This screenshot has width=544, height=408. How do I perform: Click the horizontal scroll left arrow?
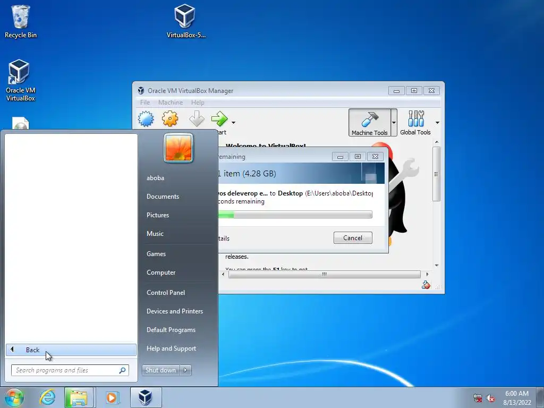coord(223,275)
